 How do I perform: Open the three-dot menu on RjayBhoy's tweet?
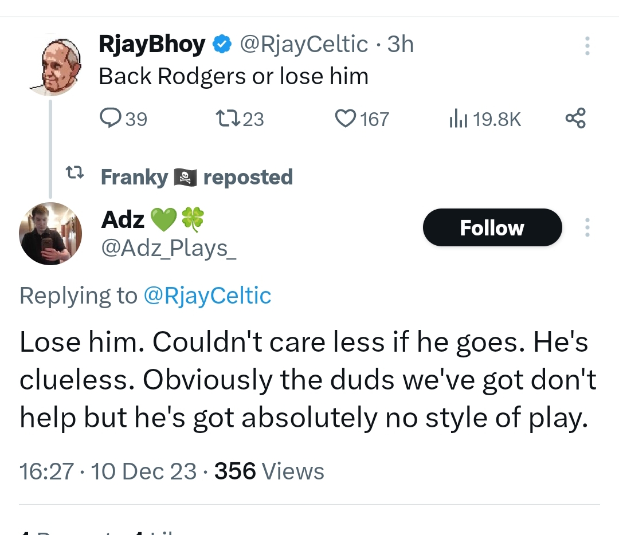point(586,46)
